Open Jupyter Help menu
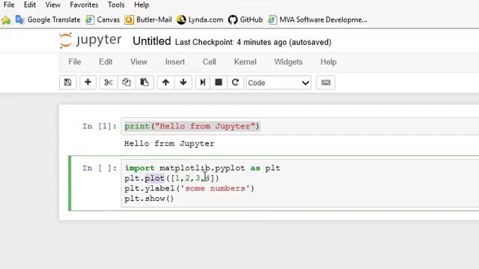Viewport: 479px width, 269px height. [329, 62]
